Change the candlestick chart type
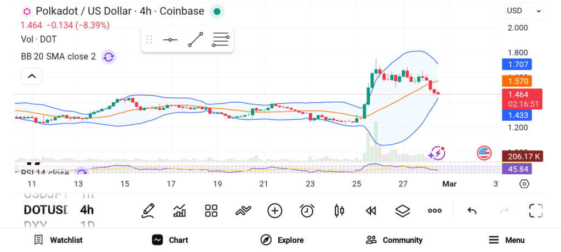 [x=339, y=210]
